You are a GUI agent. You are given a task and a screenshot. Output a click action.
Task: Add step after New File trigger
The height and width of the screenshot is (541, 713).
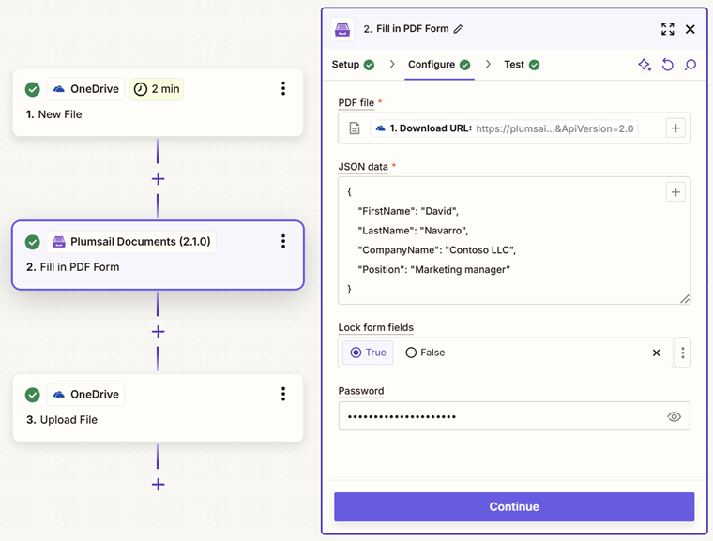(158, 179)
